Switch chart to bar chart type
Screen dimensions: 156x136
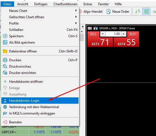pyautogui.click(x=137, y=12)
